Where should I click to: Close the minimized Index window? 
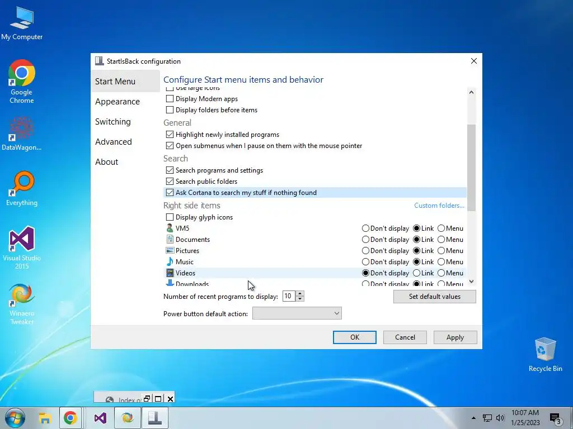click(x=170, y=399)
